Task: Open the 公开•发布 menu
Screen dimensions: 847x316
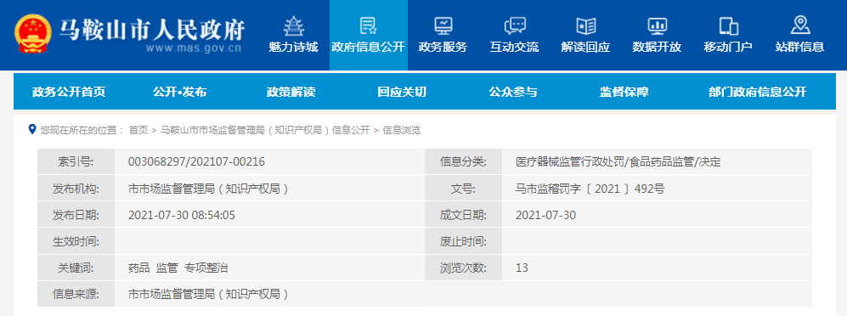Action: click(x=179, y=92)
